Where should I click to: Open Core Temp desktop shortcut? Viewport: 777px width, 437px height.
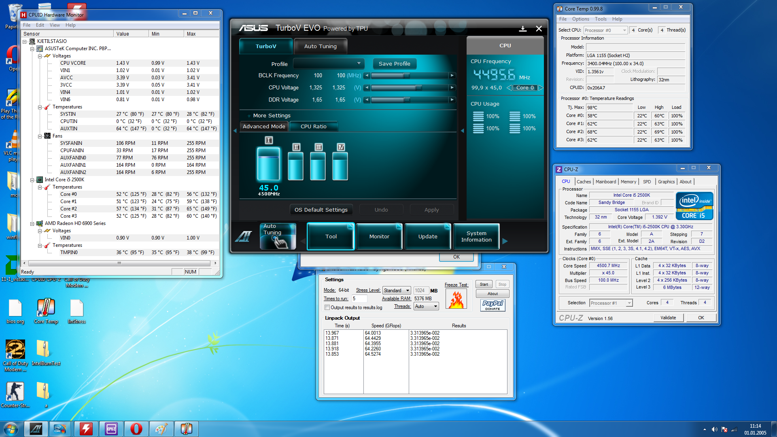(46, 311)
